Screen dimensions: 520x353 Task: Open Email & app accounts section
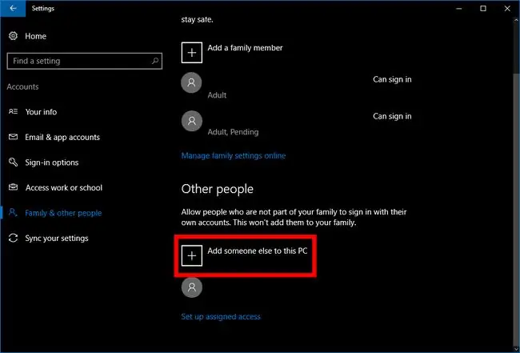tap(62, 138)
